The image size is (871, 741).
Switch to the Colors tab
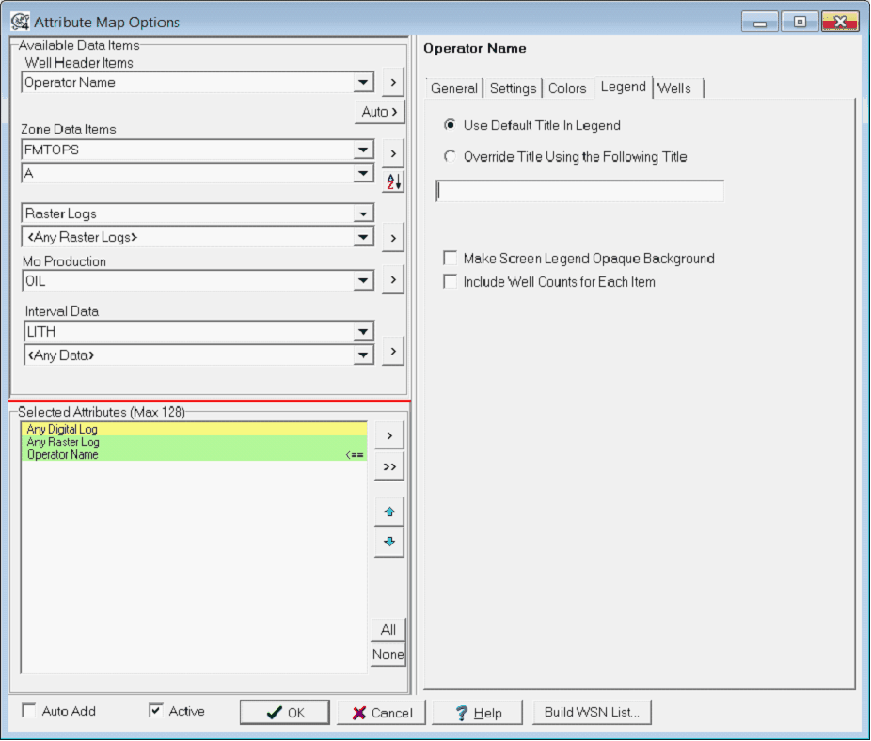(x=567, y=88)
